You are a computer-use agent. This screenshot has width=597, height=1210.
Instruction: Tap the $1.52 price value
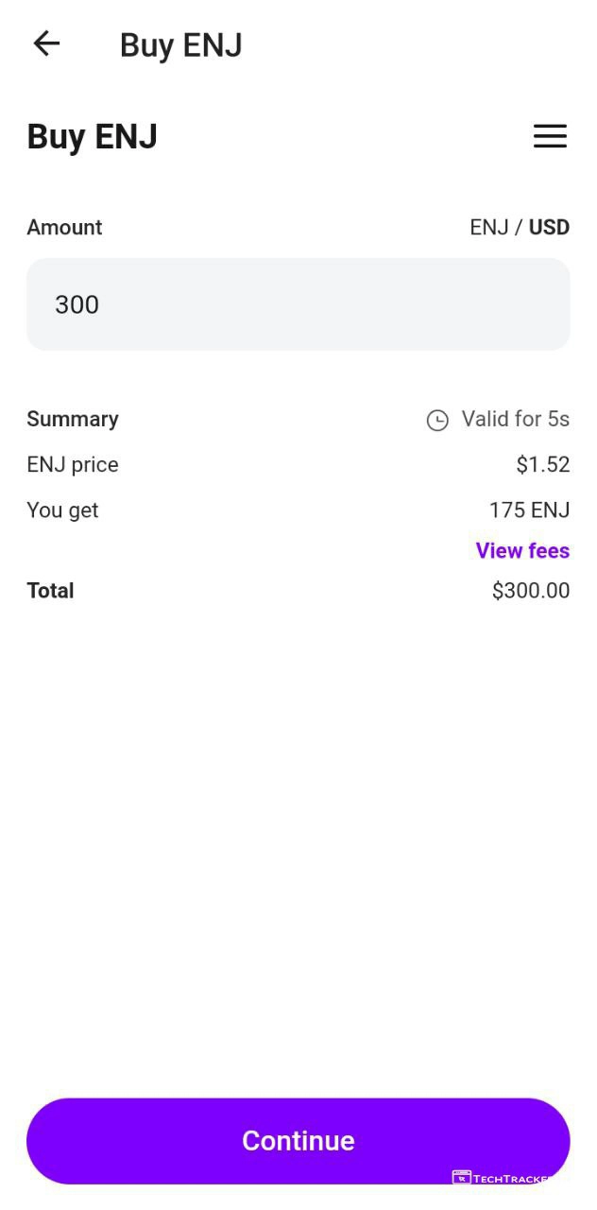tap(542, 465)
